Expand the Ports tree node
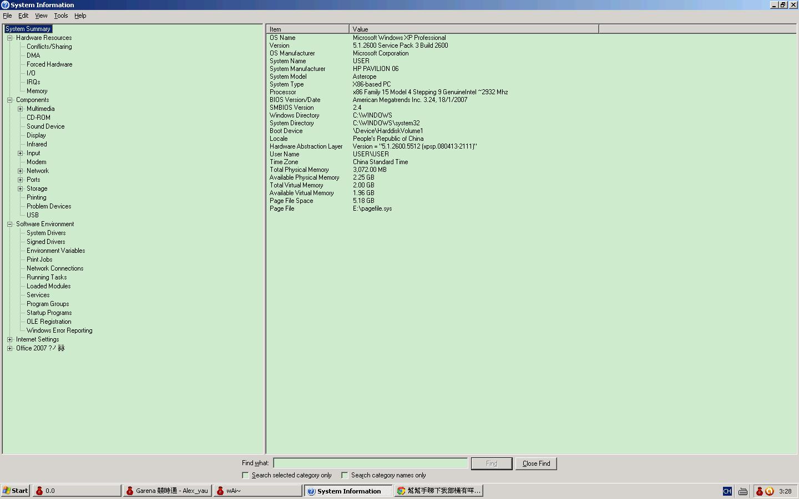Screen dimensions: 799x499 tap(20, 180)
